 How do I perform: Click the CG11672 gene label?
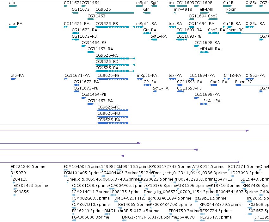pyautogui.click(x=81, y=9)
